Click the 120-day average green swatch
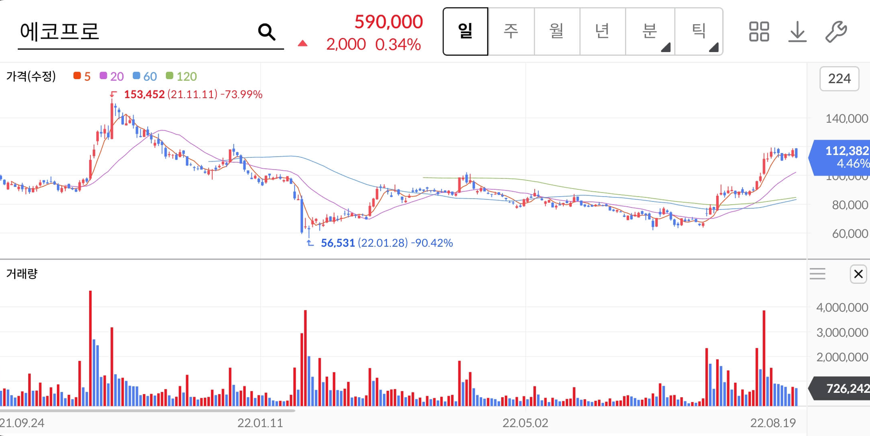 [169, 76]
